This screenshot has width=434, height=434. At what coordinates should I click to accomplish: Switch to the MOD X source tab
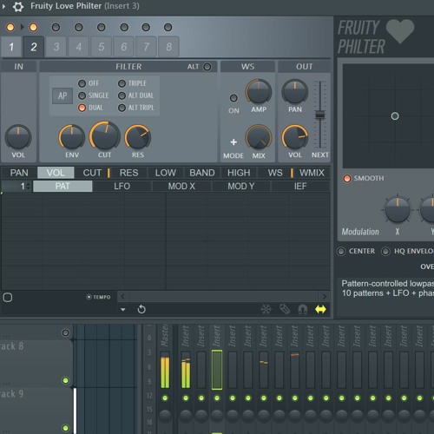[x=181, y=186]
